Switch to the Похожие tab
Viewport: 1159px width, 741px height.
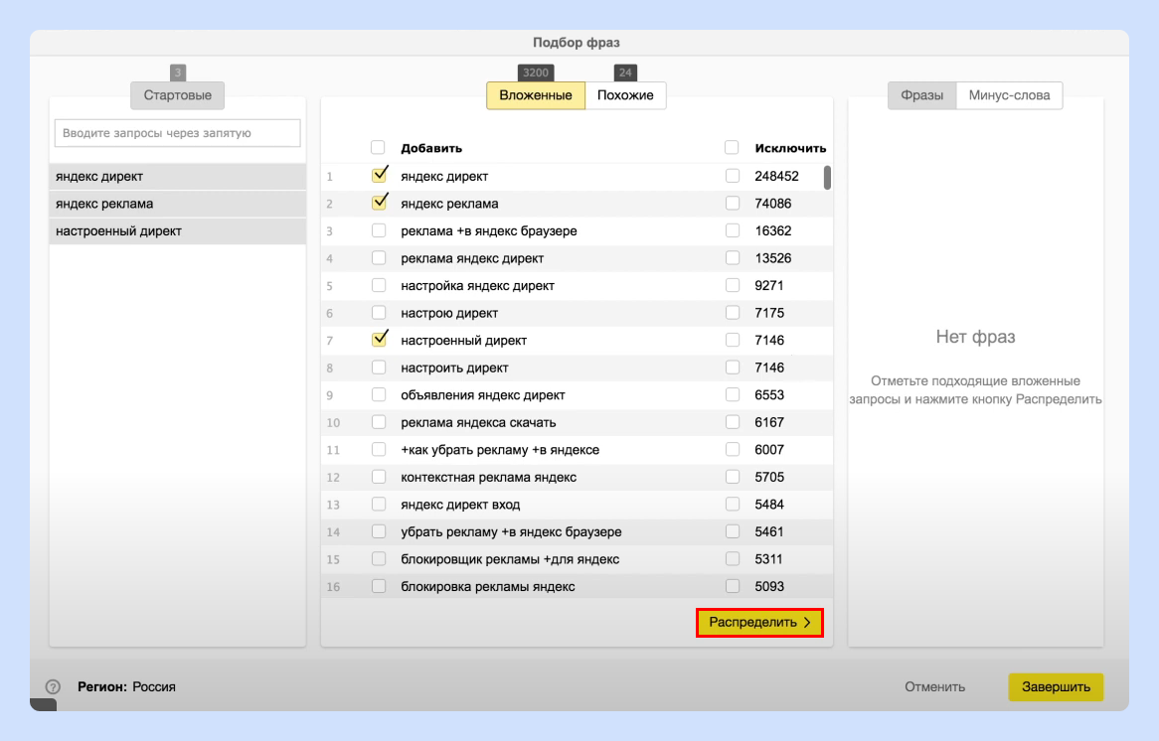coord(625,95)
